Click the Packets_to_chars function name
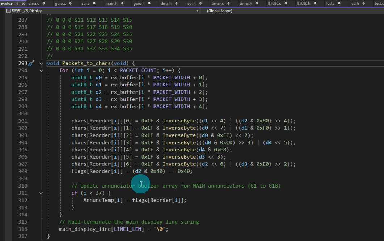Image resolution: width=384 pixels, height=241 pixels. click(86, 63)
